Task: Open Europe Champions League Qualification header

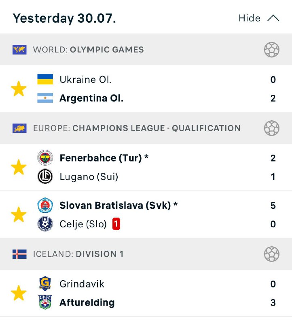Action: pos(137,128)
